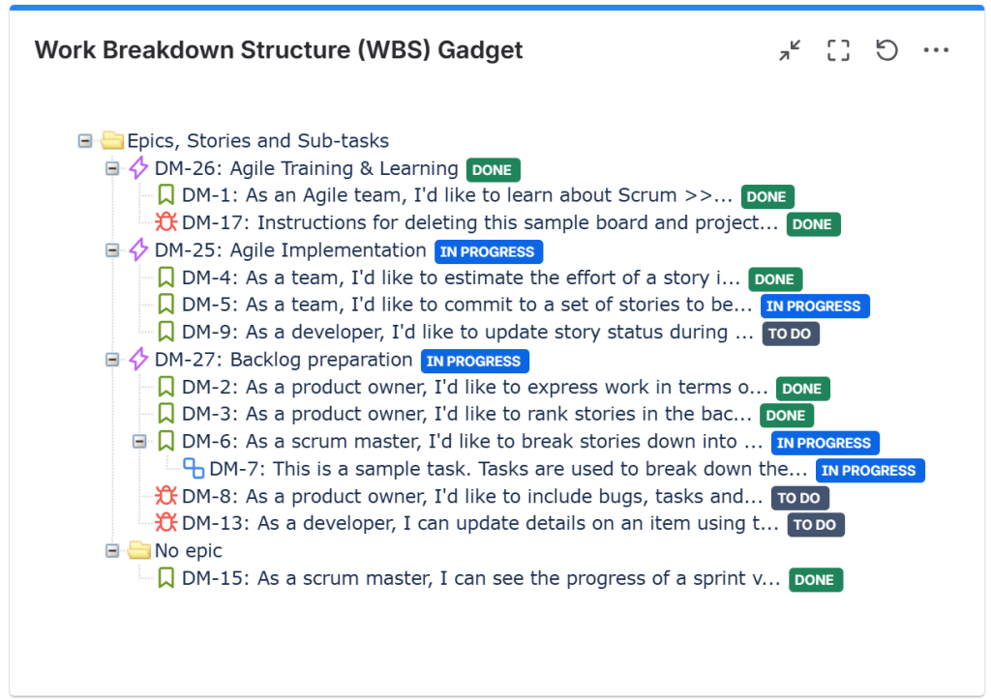Select the DM-13 bug tree item
The image size is (991, 699).
(480, 523)
